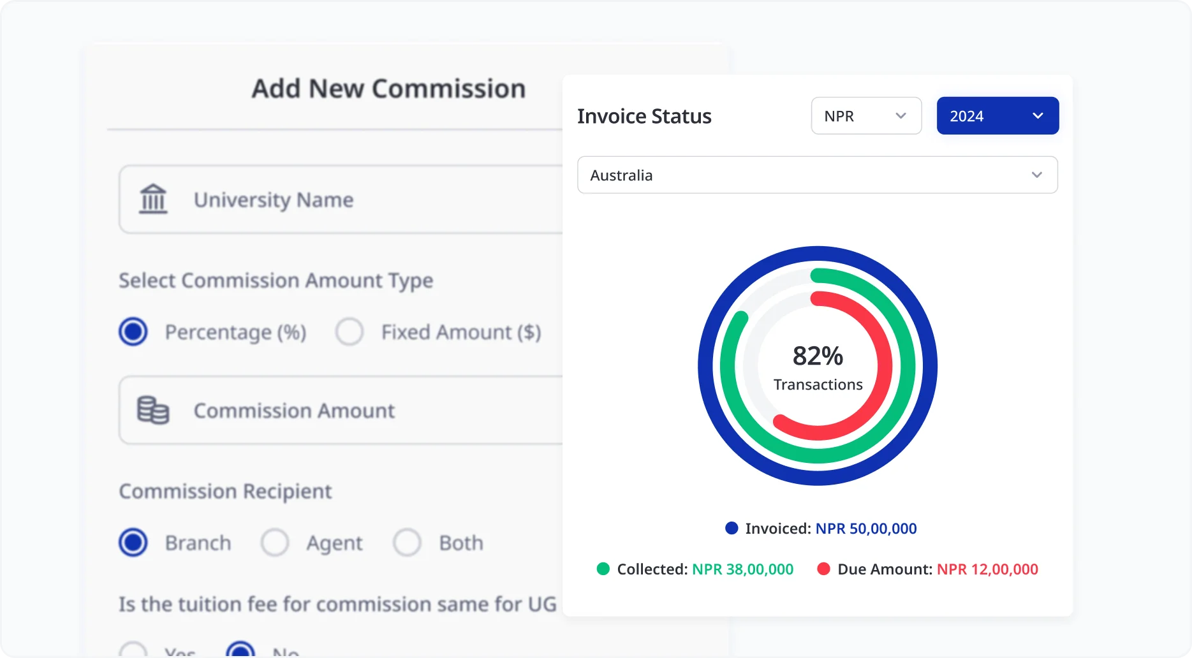The width and height of the screenshot is (1192, 658).
Task: Click the green Collected legend dot
Action: click(603, 569)
